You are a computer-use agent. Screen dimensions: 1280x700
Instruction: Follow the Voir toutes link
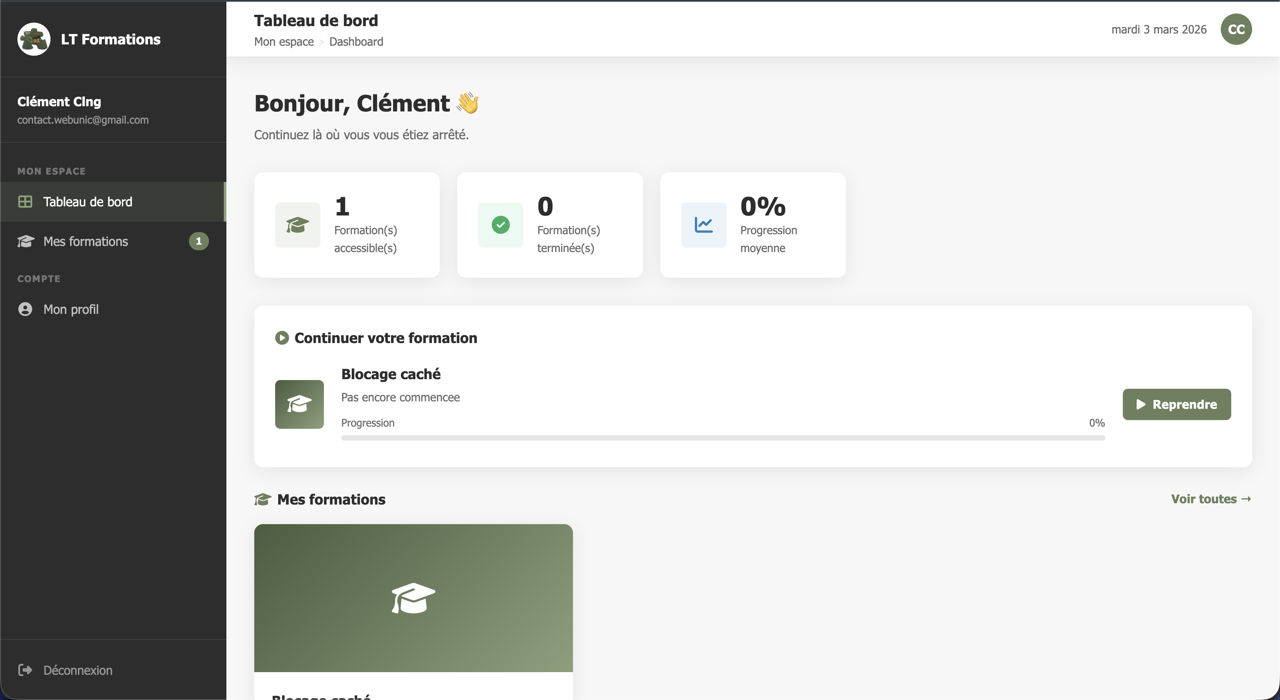coord(1210,499)
